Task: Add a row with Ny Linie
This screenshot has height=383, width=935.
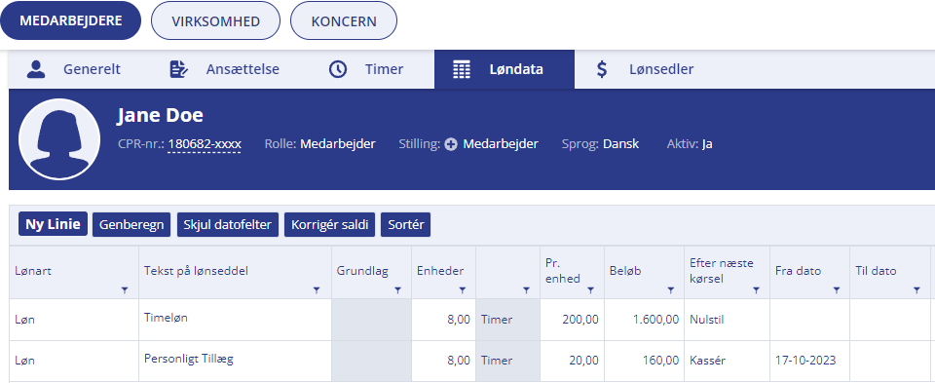Action: coord(53,224)
